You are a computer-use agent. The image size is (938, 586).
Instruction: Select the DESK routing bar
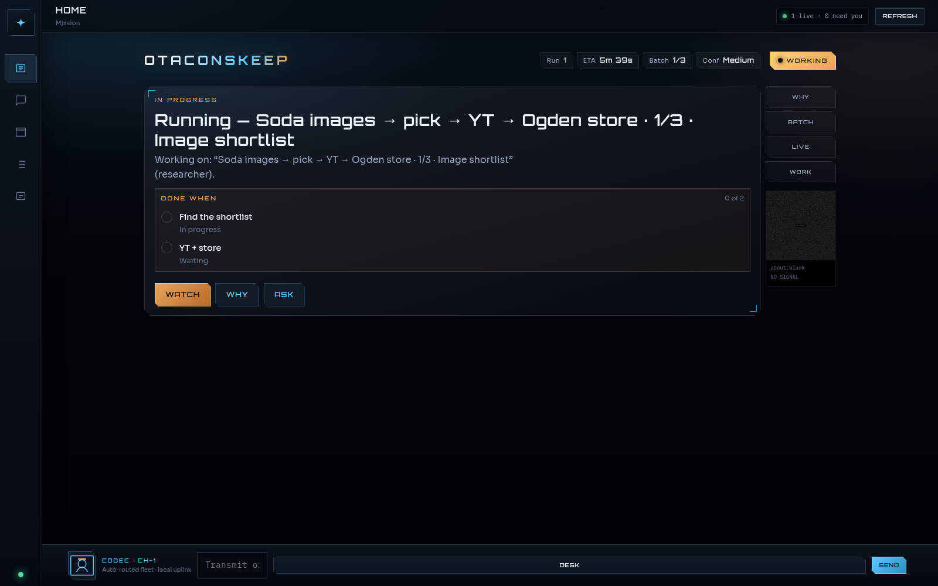point(569,565)
